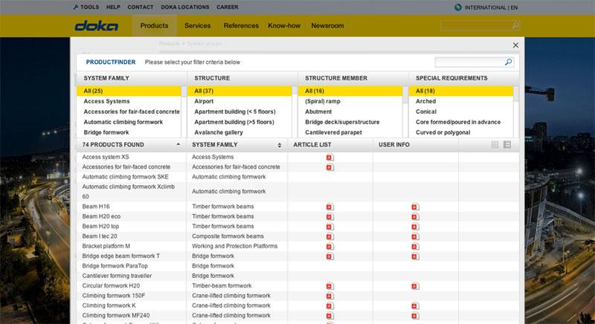
Task: Open Article List PDF for Beam H16
Action: click(x=329, y=207)
